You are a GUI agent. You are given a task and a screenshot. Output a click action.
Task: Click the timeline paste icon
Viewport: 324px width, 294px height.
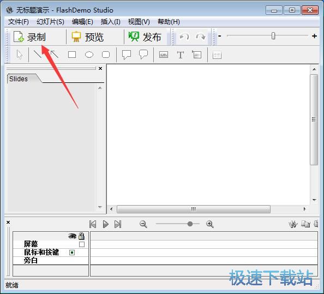point(316,224)
